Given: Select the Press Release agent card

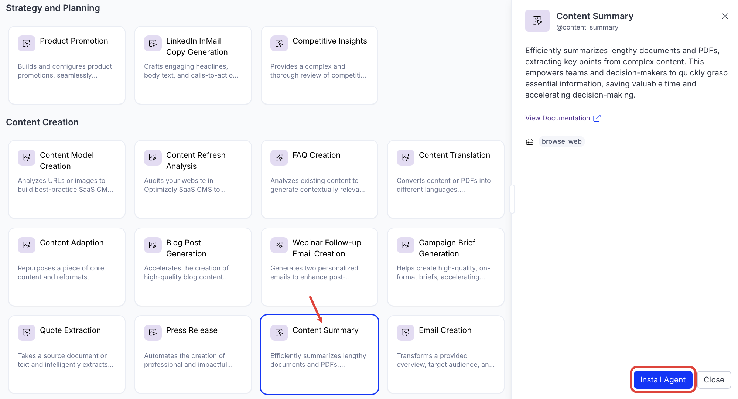Looking at the screenshot, I should tap(193, 354).
